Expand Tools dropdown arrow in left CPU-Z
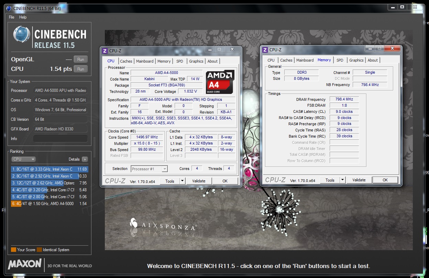Image resolution: width=429 pixels, height=278 pixels. (183, 181)
